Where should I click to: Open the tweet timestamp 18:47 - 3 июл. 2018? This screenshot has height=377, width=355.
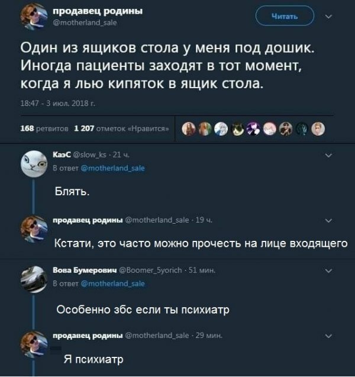point(57,104)
